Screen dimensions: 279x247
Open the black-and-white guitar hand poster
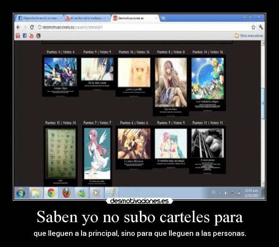(x=207, y=150)
